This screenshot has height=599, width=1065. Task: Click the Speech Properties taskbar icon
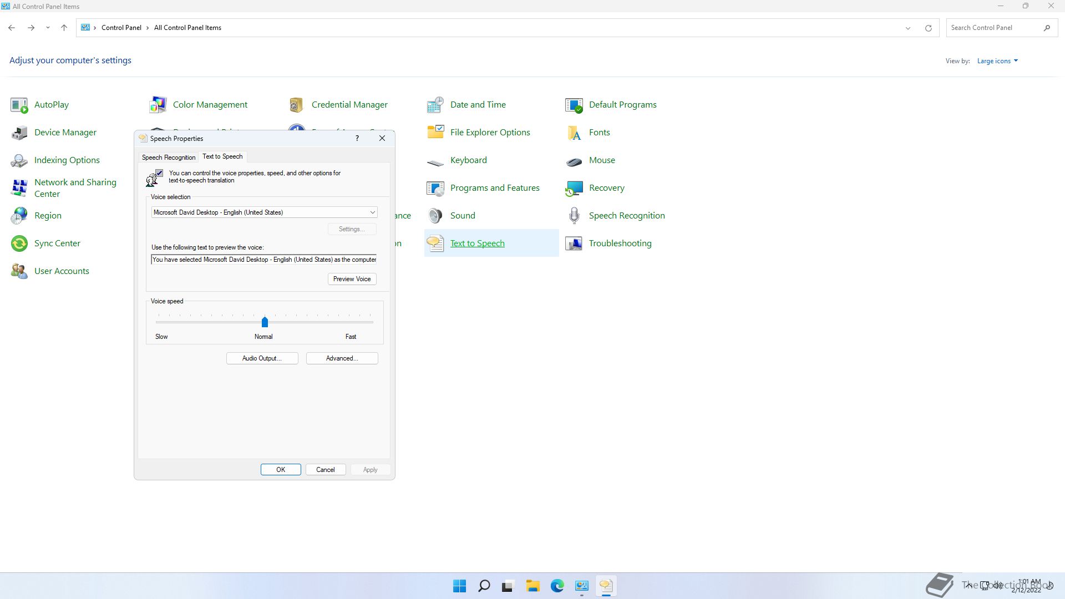coord(606,586)
